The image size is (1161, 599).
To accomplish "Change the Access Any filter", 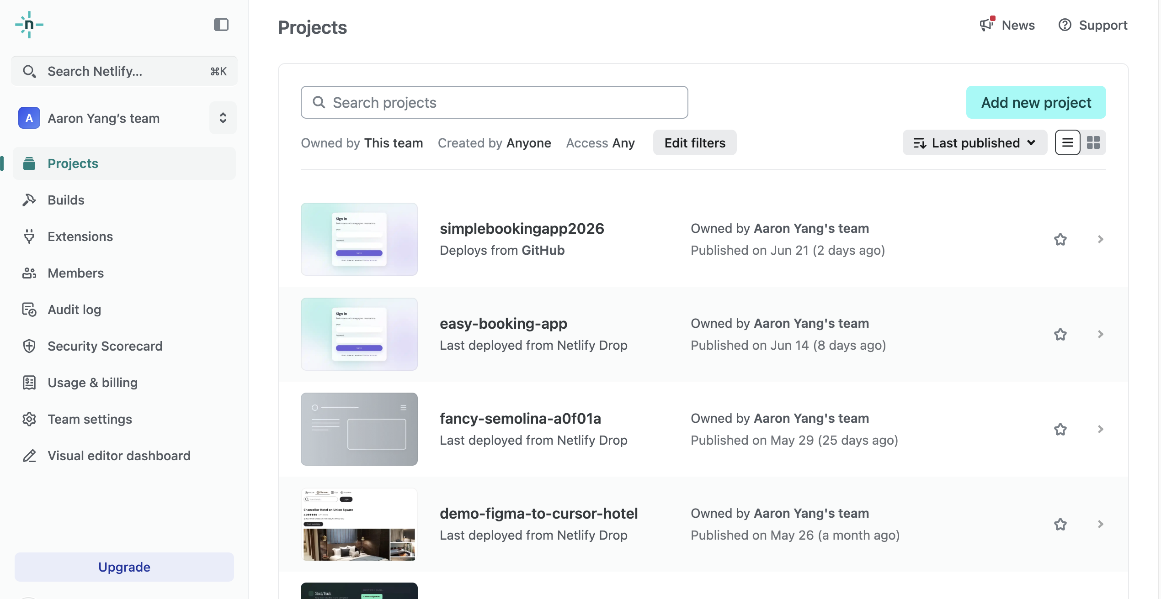I will tap(601, 143).
